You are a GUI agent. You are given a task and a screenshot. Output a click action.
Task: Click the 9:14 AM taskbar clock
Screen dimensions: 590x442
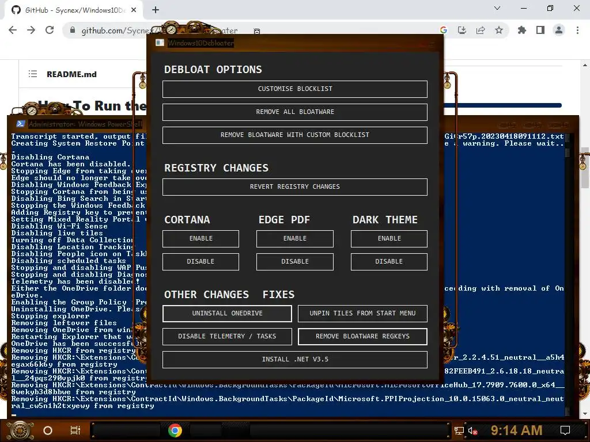(x=517, y=430)
